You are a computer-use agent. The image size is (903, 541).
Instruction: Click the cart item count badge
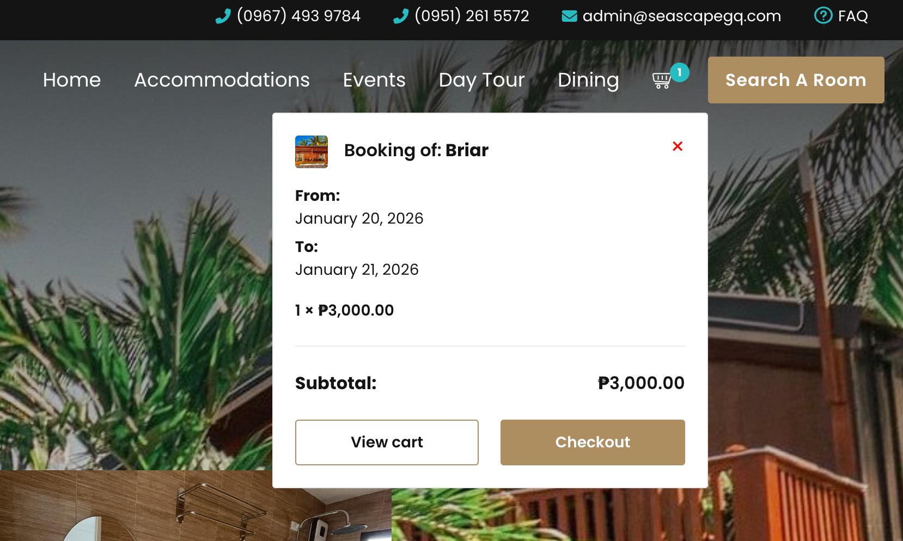(x=679, y=72)
